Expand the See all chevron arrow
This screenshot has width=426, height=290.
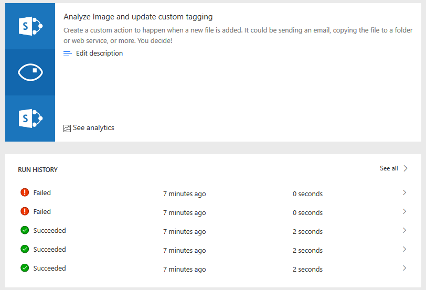[x=406, y=168]
